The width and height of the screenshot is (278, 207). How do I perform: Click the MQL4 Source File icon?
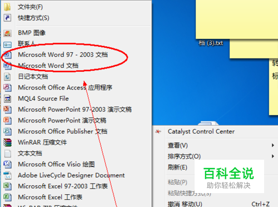(7, 98)
